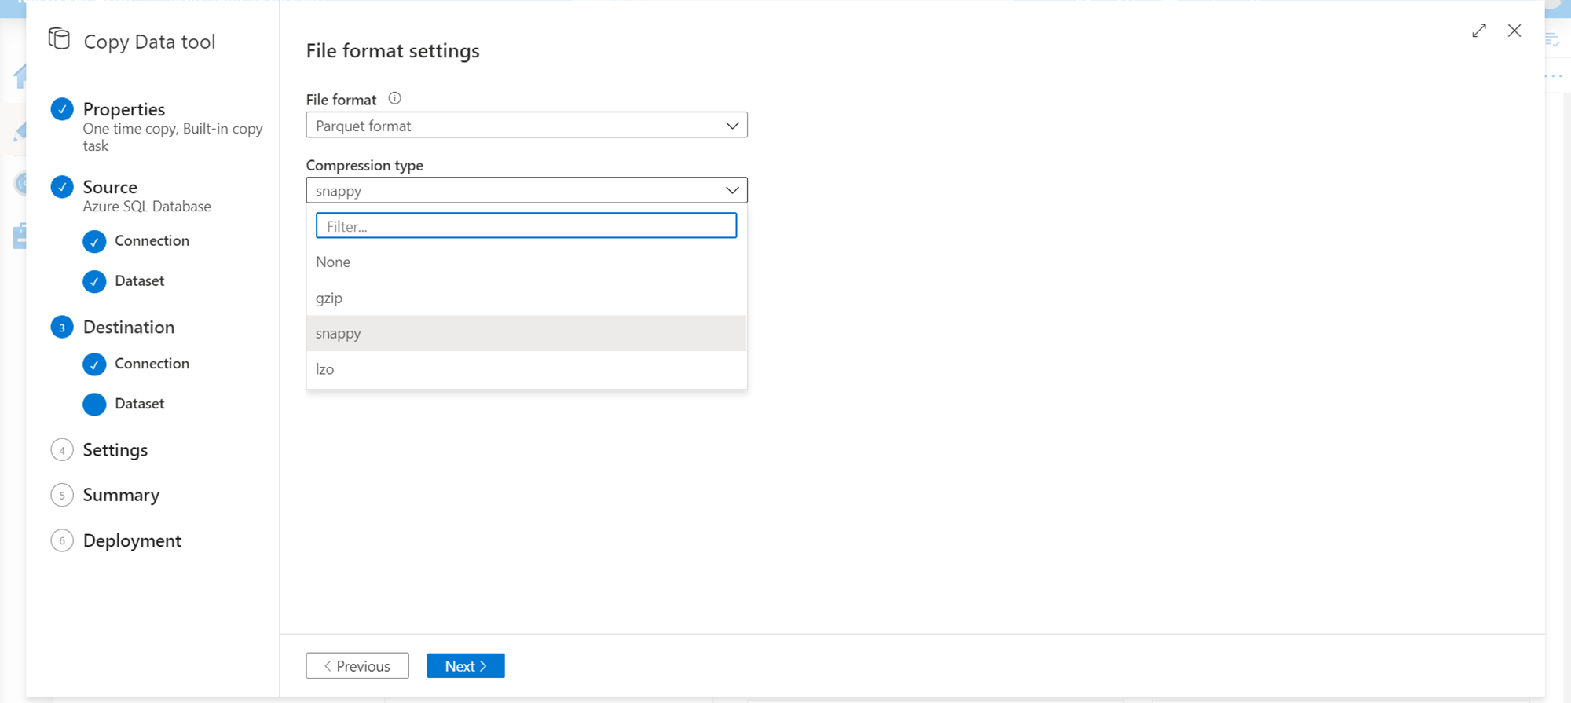
Task: Click the Deployment step number 6 circle
Action: pyautogui.click(x=62, y=540)
